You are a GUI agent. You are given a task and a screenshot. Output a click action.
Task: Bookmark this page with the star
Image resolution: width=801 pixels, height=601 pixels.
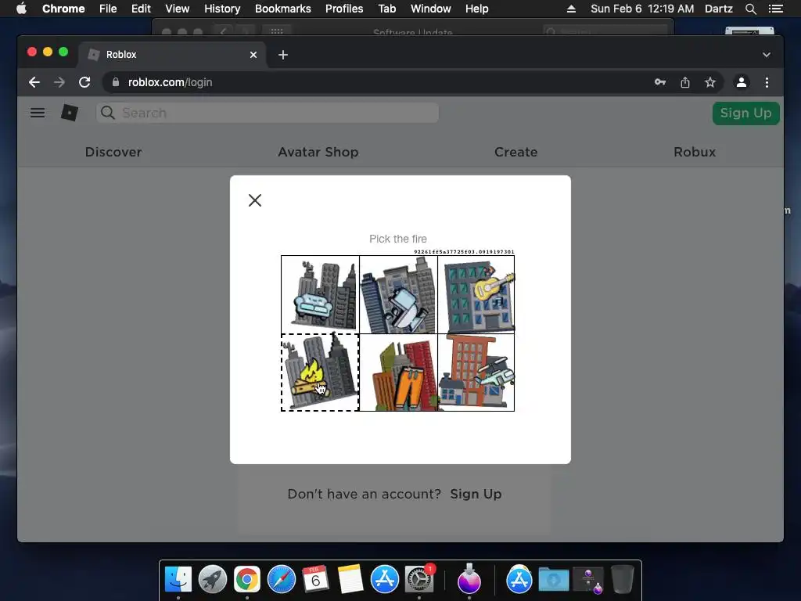(710, 82)
